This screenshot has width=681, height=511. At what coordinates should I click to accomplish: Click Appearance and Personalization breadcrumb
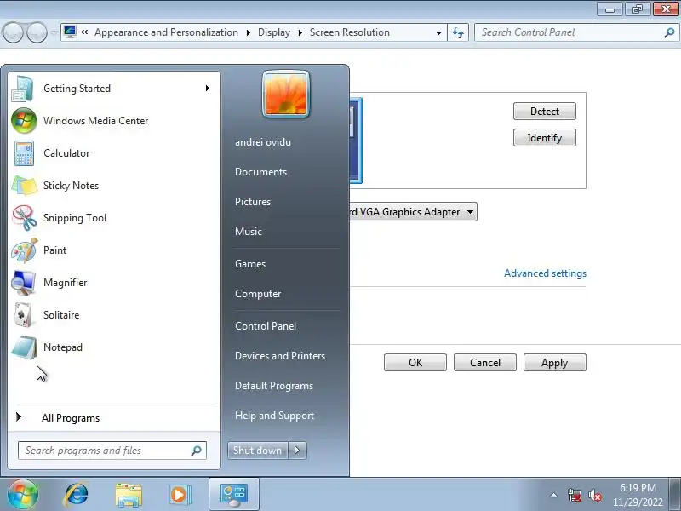[166, 32]
